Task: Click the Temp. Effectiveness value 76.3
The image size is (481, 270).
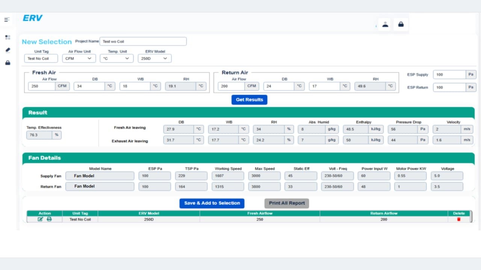Action: (39, 135)
